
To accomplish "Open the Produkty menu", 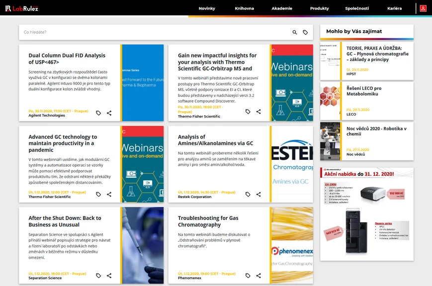I will click(320, 8).
